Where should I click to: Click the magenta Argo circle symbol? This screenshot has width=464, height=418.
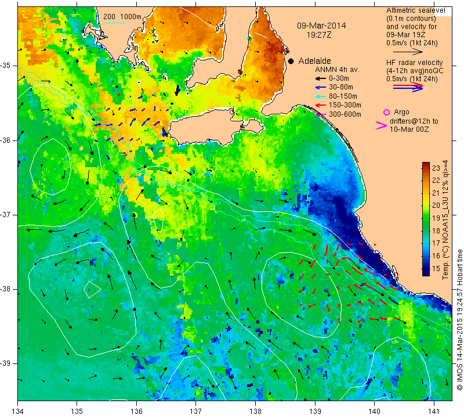[x=386, y=112]
